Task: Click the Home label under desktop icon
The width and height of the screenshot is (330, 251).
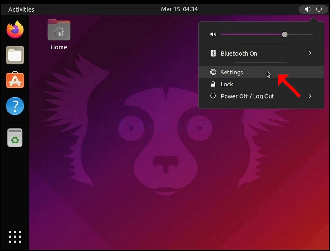Action: pos(59,47)
